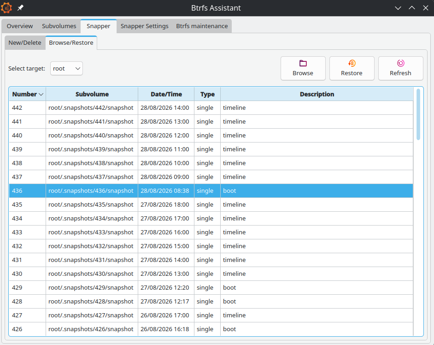Open the Select target root dropdown
434x345 pixels.
66,68
